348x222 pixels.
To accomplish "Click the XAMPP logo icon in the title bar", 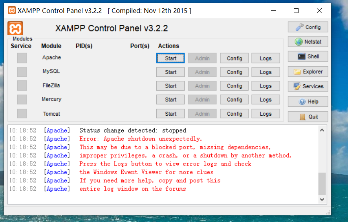I will click(x=11, y=11).
